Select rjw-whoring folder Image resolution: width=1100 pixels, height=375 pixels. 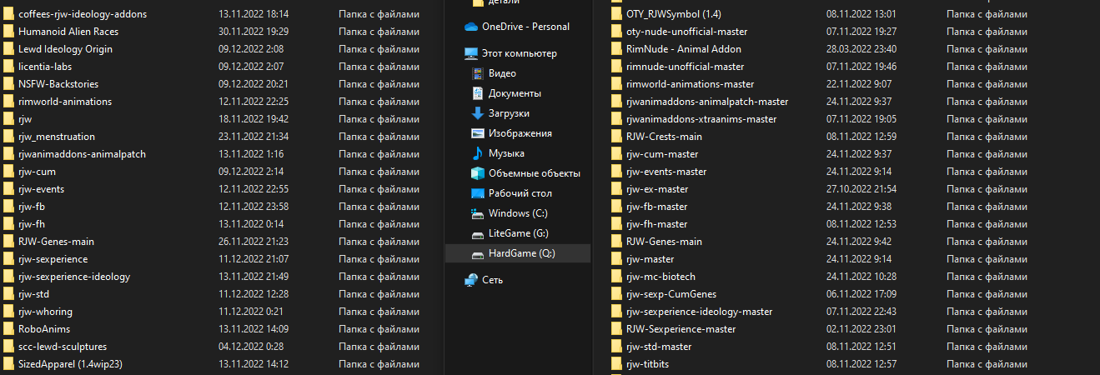click(45, 312)
